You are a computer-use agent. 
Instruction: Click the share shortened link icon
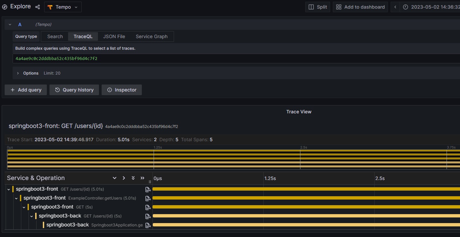point(38,7)
